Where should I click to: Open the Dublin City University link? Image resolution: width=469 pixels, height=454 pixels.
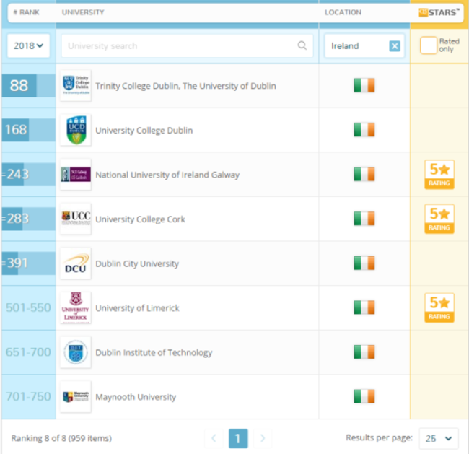click(137, 263)
